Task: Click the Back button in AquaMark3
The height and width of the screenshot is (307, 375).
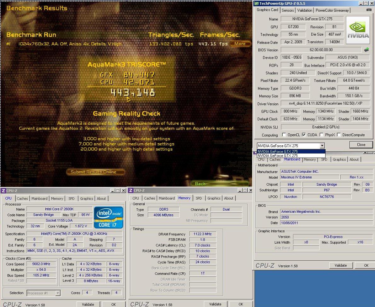Action: click(x=220, y=184)
